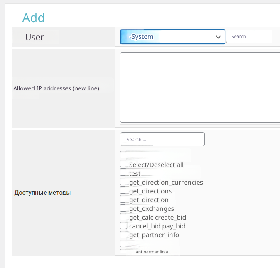Click the unlabeled checkbox above Select/Deselect all
The width and height of the screenshot is (280, 268).
[x=123, y=155]
